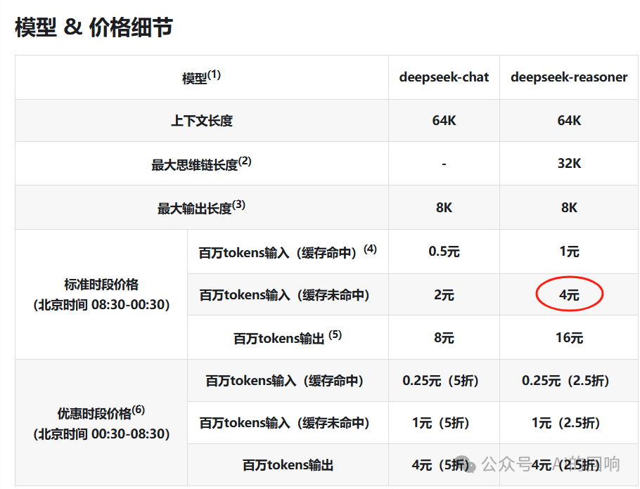
Task: Select discount-period "百万tokens输出" label without footnote
Action: [x=288, y=465]
